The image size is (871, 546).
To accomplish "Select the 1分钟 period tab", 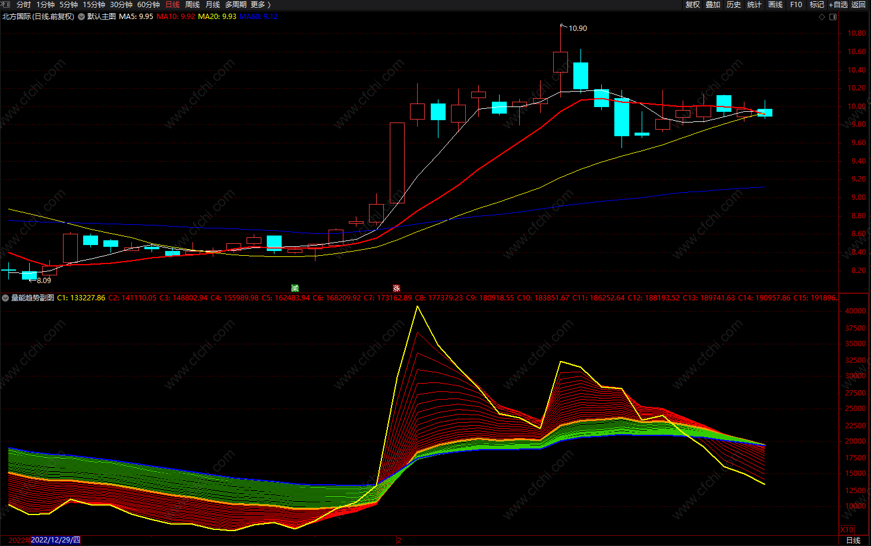I will pos(45,4).
